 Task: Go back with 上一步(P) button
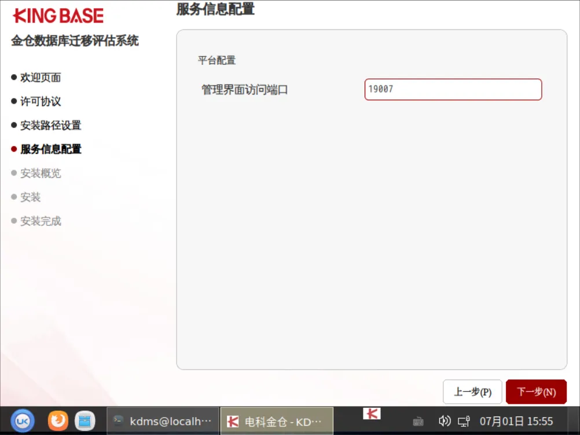click(x=472, y=392)
